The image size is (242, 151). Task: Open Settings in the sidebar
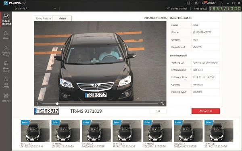pos(6,98)
